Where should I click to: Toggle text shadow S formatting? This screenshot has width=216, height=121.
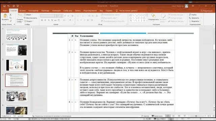[52, 20]
